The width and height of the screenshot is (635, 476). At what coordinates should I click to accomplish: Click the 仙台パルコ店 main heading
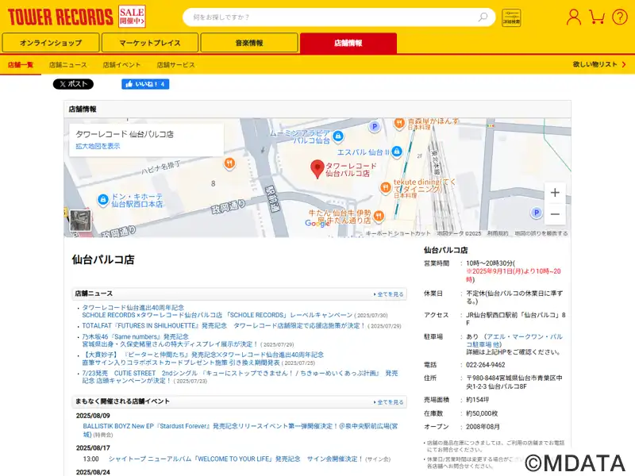tap(103, 259)
